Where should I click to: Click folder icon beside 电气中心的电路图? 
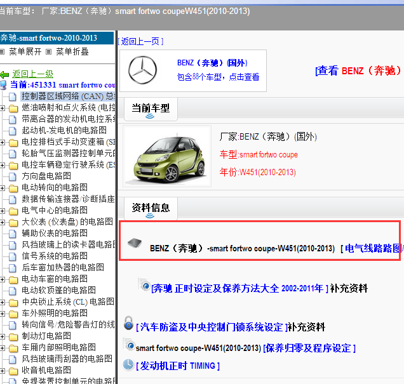pyautogui.click(x=13, y=211)
